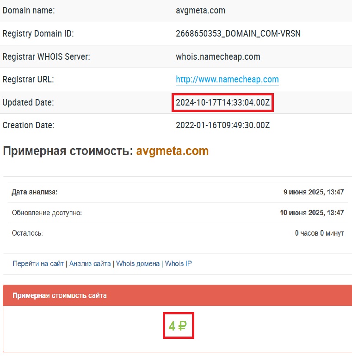
Task: Click the Whois IP link
Action: pyautogui.click(x=178, y=263)
